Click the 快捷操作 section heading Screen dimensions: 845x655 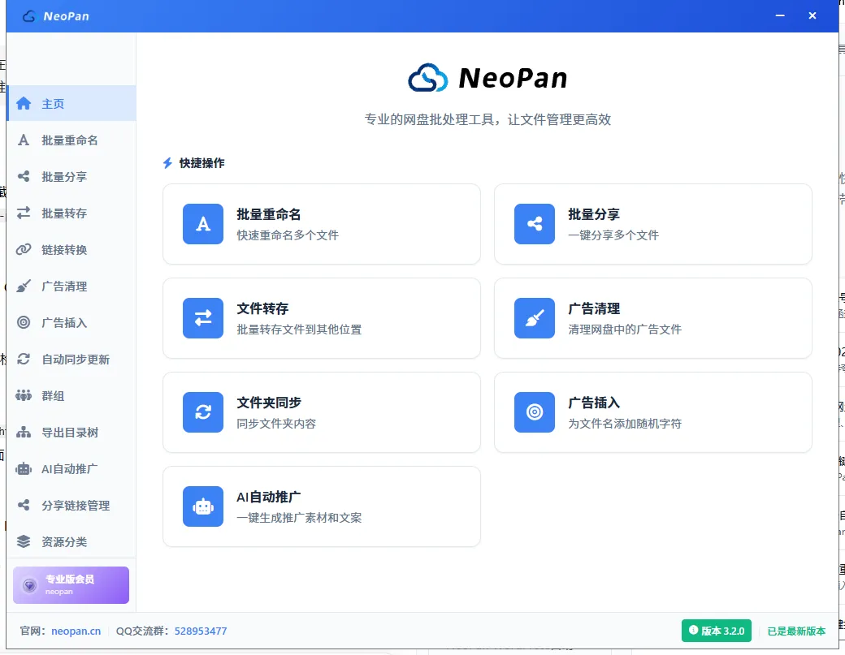[201, 163]
